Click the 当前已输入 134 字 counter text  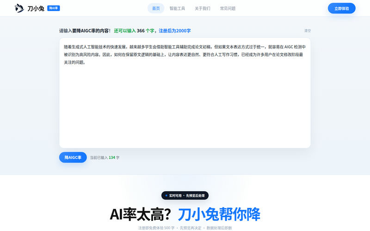point(105,158)
